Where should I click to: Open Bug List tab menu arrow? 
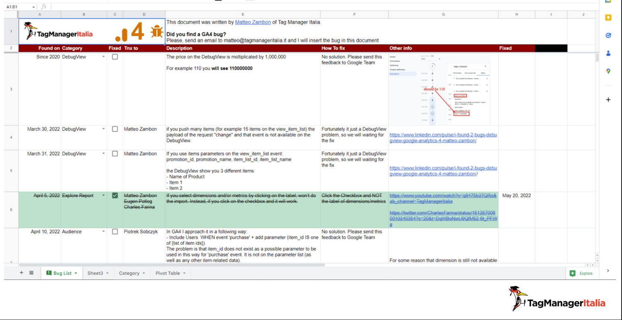[76, 273]
